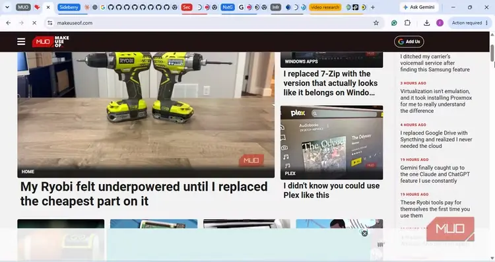Open the Ryobi felt underpowered article headline
Screen dimensions: 495x262
click(x=144, y=194)
